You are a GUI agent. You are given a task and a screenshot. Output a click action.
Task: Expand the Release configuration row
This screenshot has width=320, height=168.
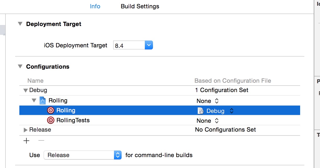[25, 130]
